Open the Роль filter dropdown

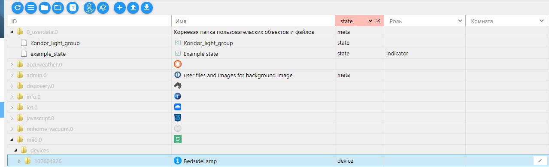[460, 21]
